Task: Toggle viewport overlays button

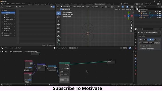Action: pos(127,7)
